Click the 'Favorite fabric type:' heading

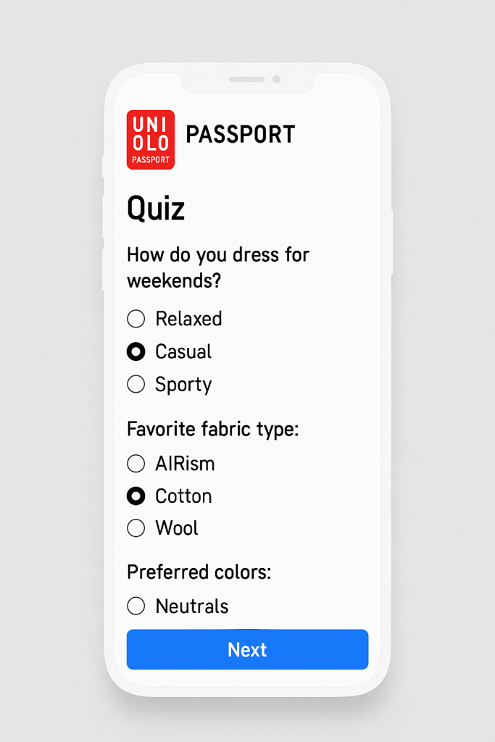212,429
